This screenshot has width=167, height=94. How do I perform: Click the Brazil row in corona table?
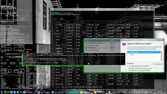coord(97,34)
